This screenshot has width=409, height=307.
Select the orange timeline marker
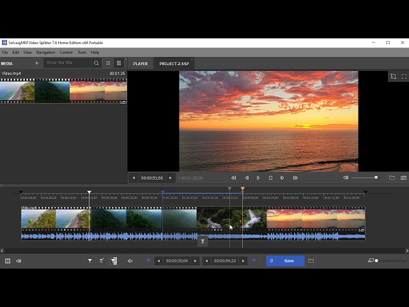(x=243, y=189)
